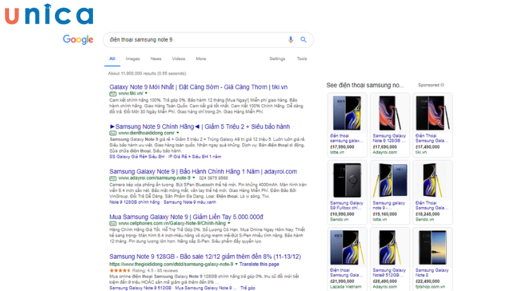
Task: Open SS Galaxy Giá Rẻ+ Siêu BH sitelink
Action: click(x=137, y=156)
